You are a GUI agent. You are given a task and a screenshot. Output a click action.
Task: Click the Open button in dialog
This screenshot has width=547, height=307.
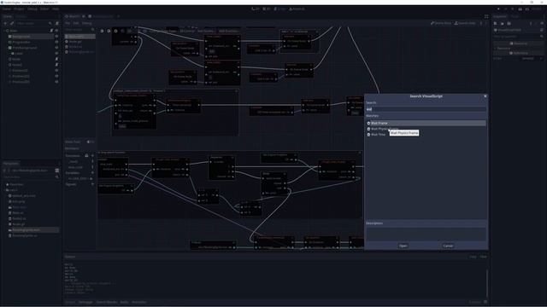pos(403,246)
